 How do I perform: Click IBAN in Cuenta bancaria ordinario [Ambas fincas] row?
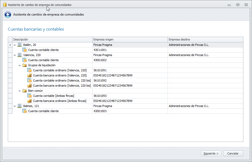tap(113, 101)
